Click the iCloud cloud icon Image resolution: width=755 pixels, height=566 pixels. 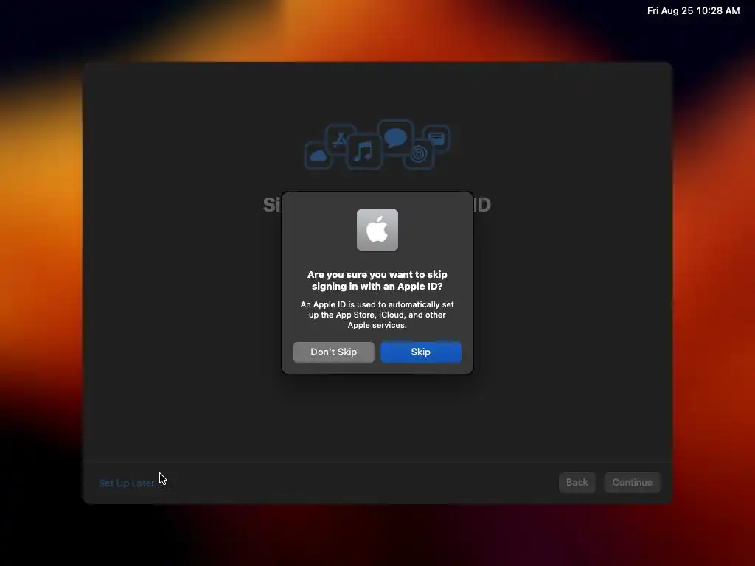[x=319, y=156]
